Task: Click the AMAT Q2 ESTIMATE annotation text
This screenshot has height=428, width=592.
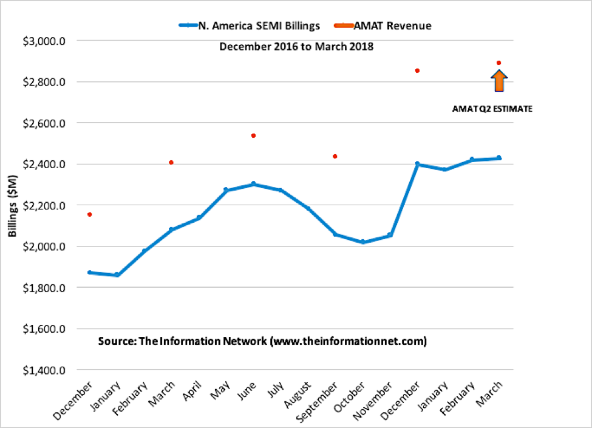Action: point(492,109)
